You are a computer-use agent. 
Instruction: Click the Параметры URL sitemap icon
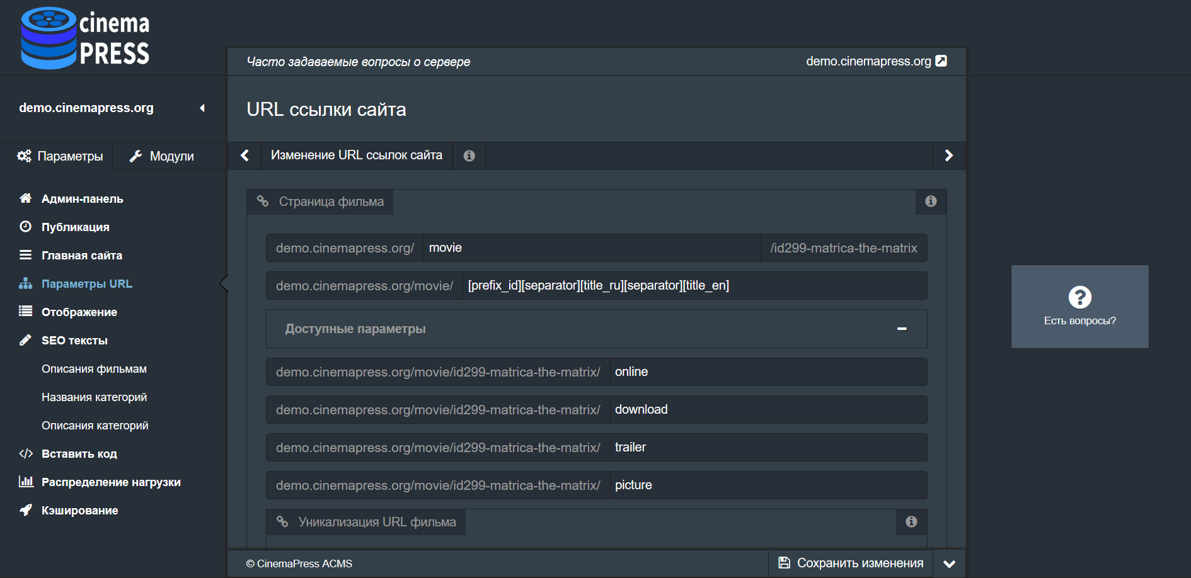pos(25,283)
